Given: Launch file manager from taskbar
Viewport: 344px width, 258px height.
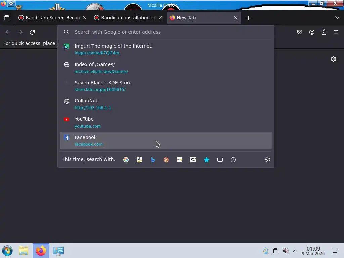Looking at the screenshot, I should pyautogui.click(x=24, y=251).
